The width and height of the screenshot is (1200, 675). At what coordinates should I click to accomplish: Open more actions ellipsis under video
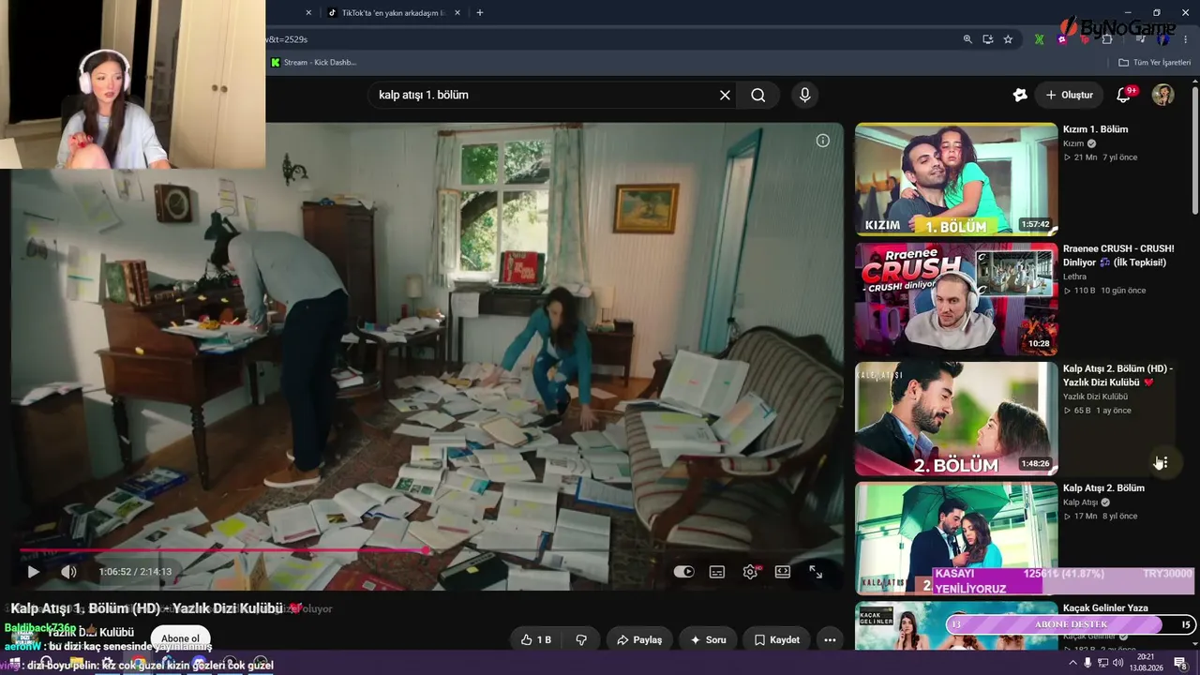(x=830, y=639)
